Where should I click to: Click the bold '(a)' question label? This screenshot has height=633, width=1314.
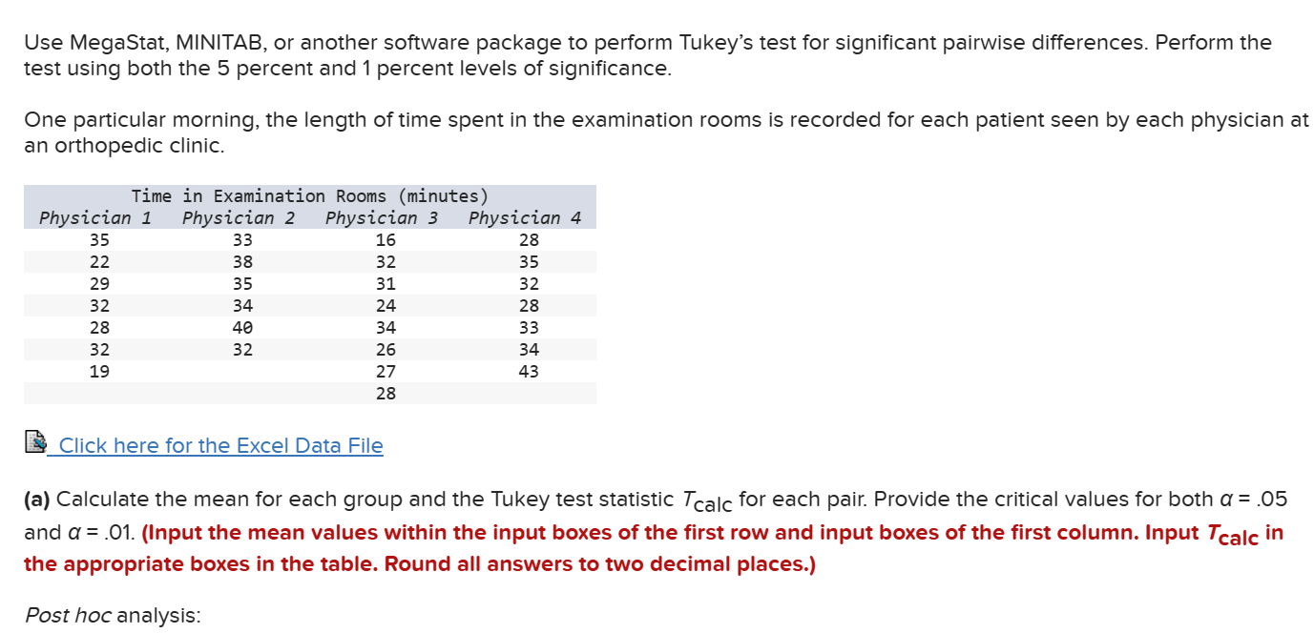(38, 500)
